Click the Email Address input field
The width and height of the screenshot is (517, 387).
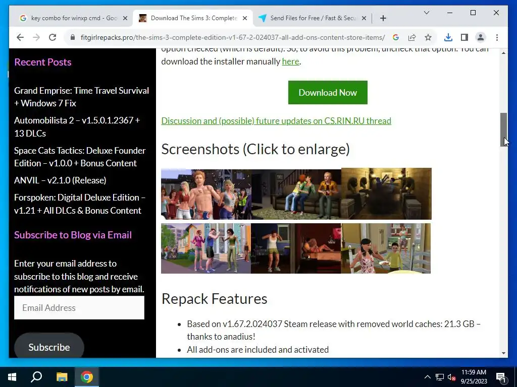click(x=79, y=308)
